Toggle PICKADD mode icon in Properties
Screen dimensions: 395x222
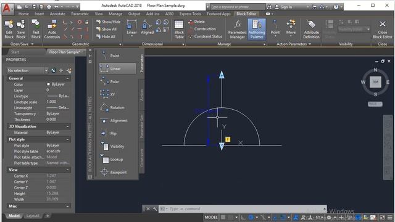pos(54,71)
